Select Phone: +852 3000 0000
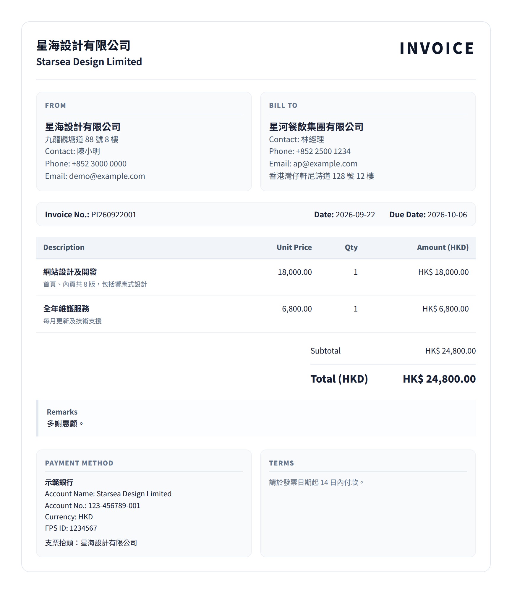The image size is (512, 594). click(x=86, y=164)
